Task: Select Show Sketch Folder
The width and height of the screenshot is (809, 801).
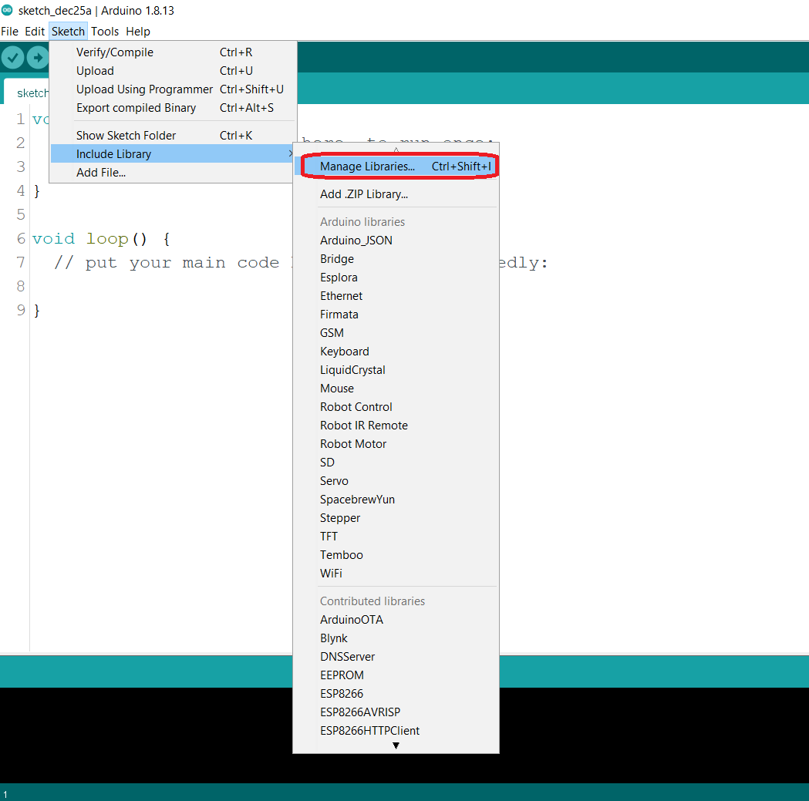Action: point(173,135)
